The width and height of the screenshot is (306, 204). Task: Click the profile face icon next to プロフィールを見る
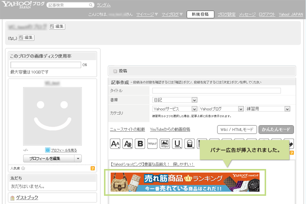point(48,150)
